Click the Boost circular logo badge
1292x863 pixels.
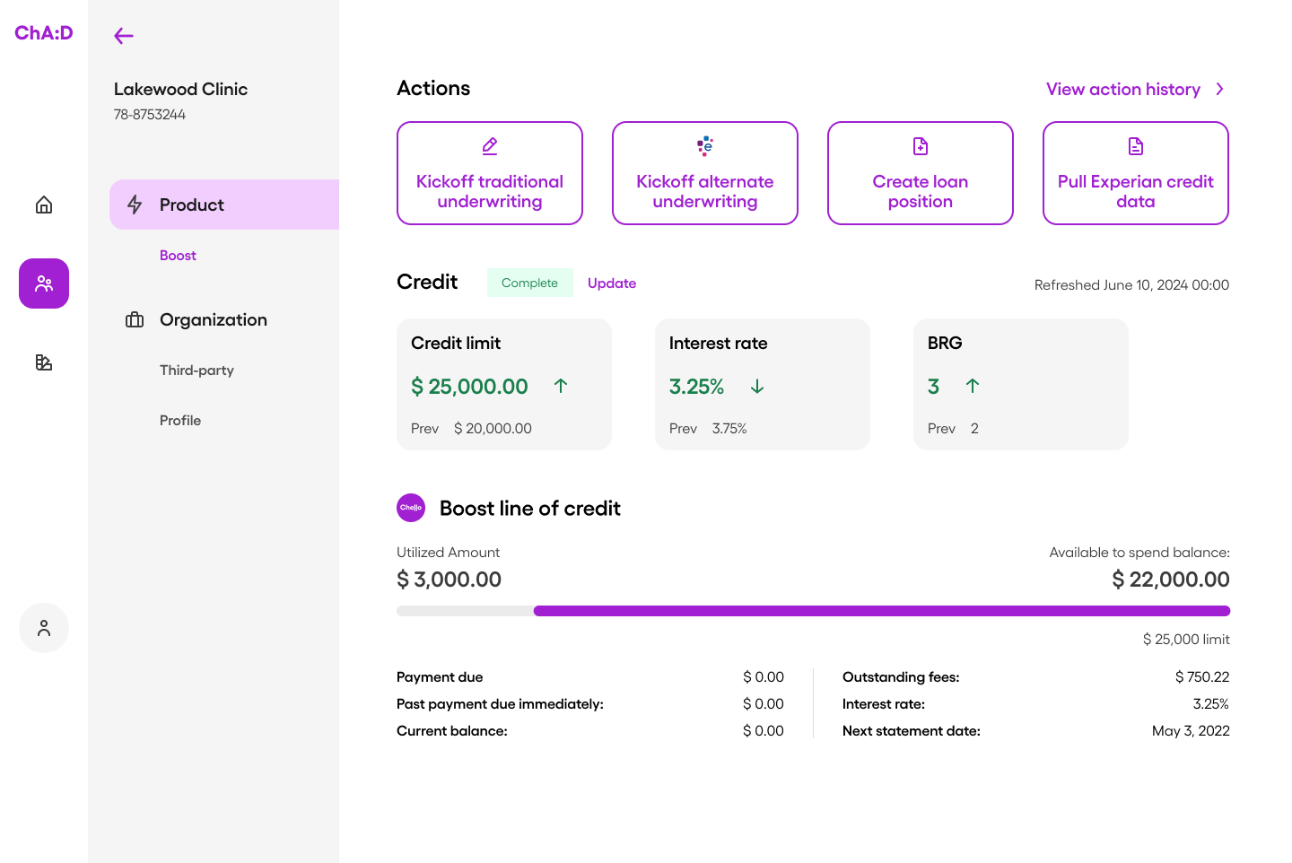click(411, 508)
